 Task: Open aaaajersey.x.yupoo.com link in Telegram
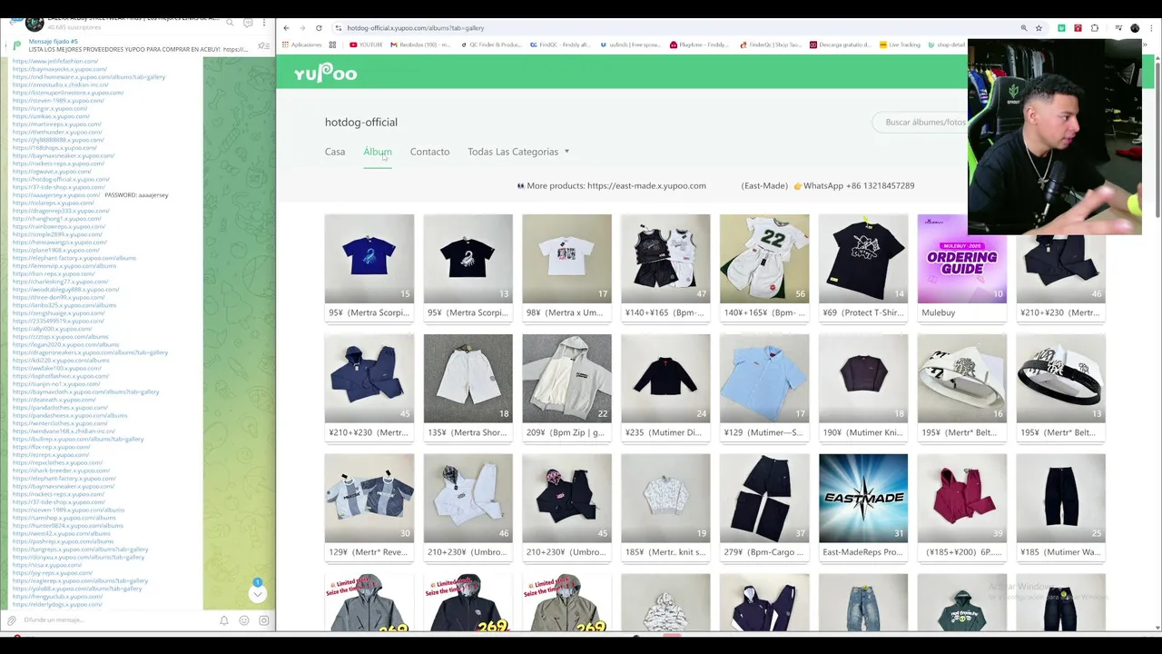pyautogui.click(x=55, y=195)
